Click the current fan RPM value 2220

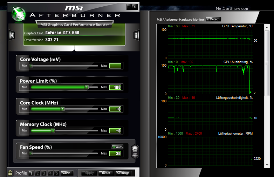click(x=257, y=159)
